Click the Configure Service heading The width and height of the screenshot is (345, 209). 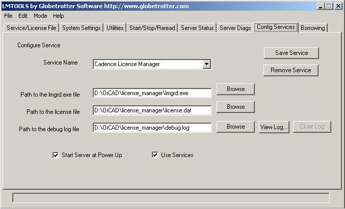pyautogui.click(x=39, y=45)
